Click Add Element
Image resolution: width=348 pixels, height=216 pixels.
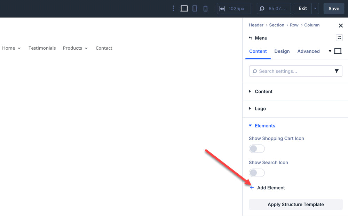267,188
